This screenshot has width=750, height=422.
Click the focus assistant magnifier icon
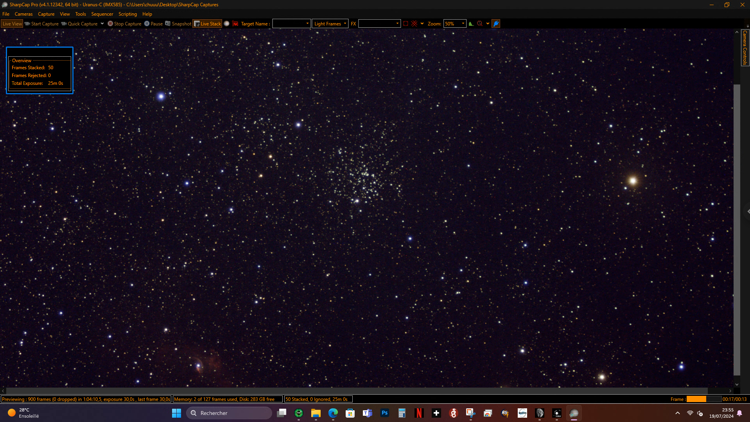pyautogui.click(x=480, y=23)
